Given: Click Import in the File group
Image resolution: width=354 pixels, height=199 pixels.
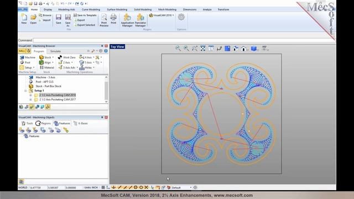Looking at the screenshot, I should coord(45,20).
